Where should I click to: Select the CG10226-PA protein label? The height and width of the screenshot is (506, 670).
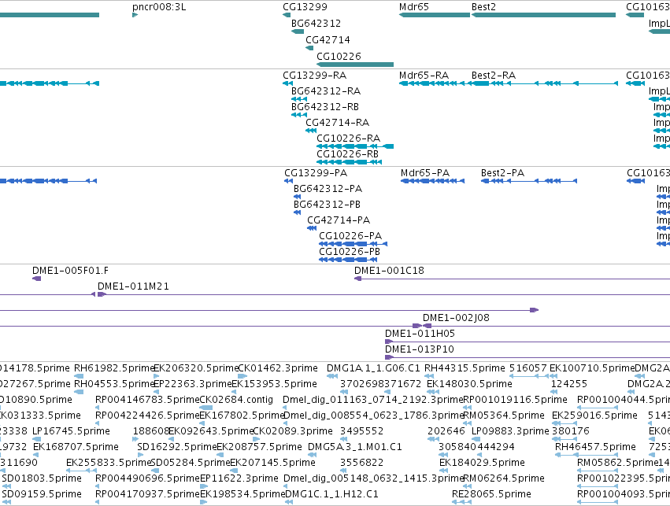(350, 237)
